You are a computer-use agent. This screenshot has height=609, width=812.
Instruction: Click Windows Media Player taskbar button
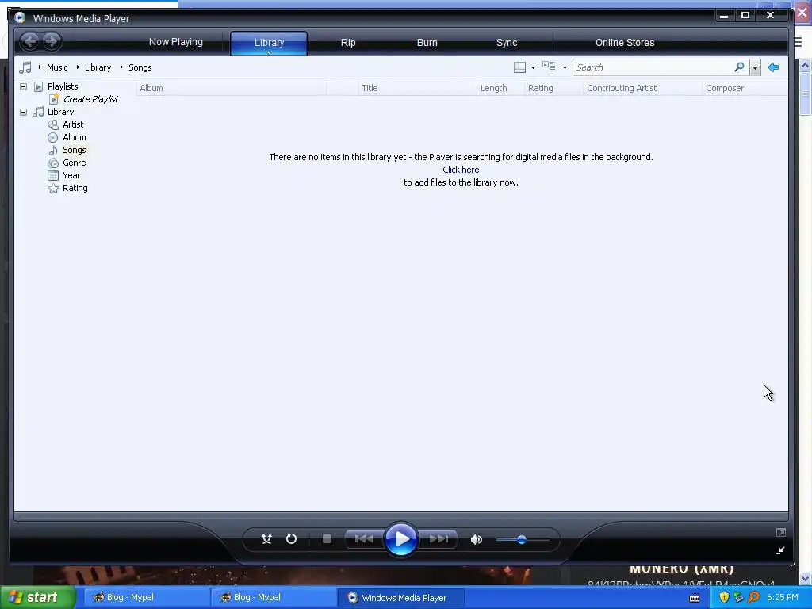[400, 598]
